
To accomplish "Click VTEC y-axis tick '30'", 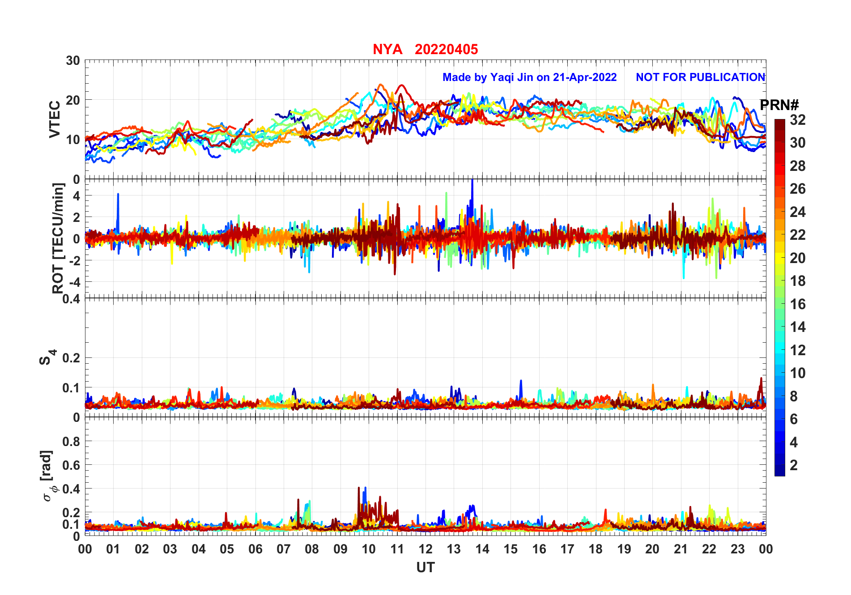I will click(x=73, y=61).
